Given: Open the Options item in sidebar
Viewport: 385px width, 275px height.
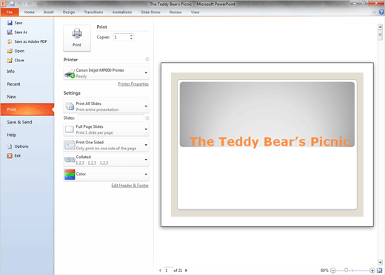Looking at the screenshot, I should tap(18, 146).
